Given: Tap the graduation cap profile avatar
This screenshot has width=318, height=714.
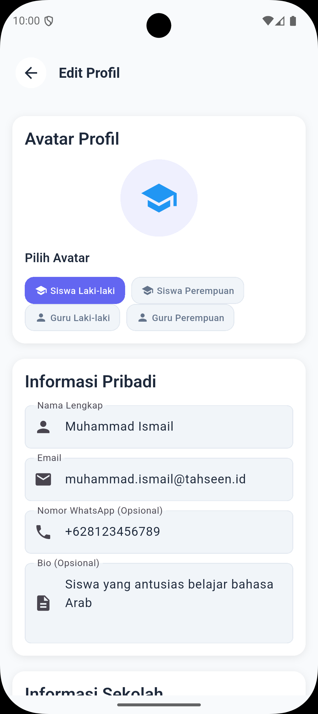Looking at the screenshot, I should click(159, 198).
